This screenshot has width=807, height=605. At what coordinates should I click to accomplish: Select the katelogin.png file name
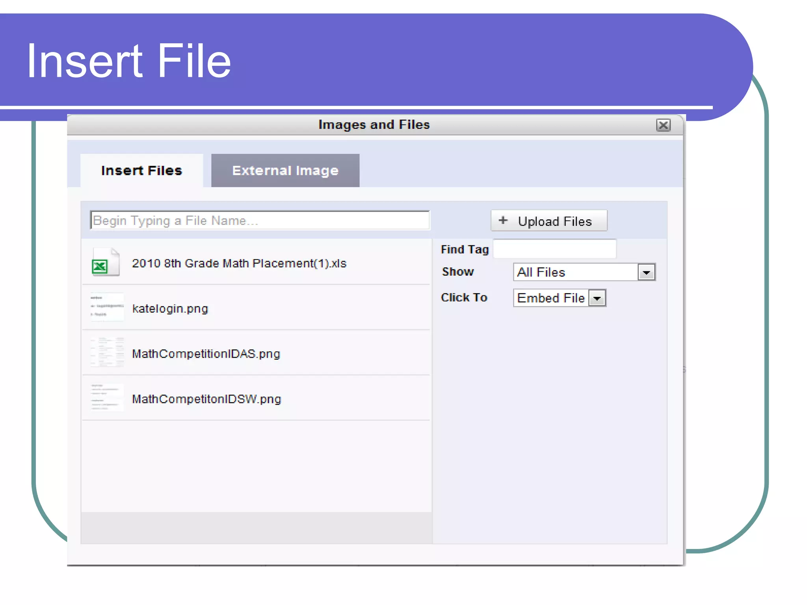click(170, 308)
